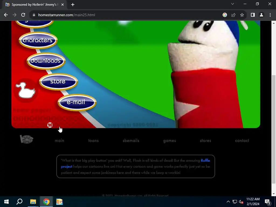276x207 pixels.
Task: Click the Chrome taskbar icon
Action: (x=46, y=202)
